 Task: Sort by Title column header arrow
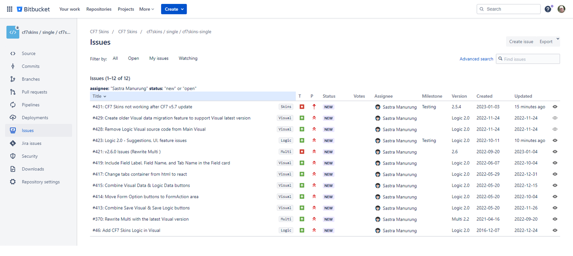[105, 97]
